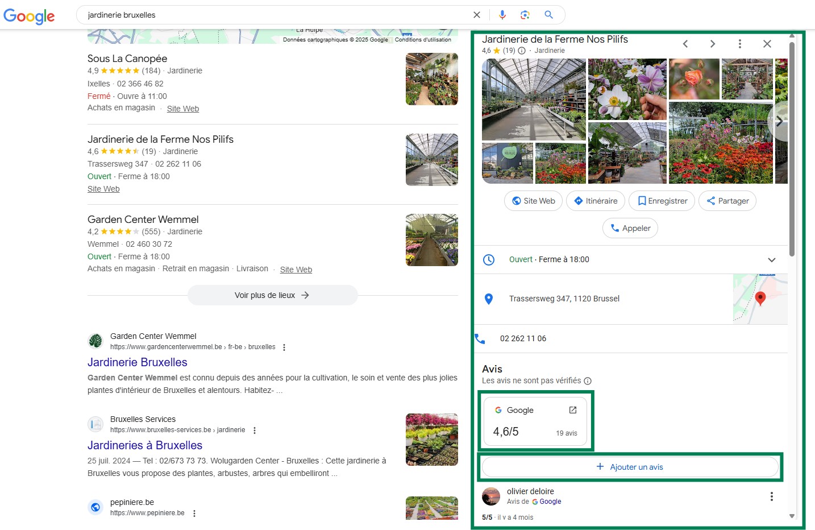Click the rating info icon beside (19)

(522, 51)
